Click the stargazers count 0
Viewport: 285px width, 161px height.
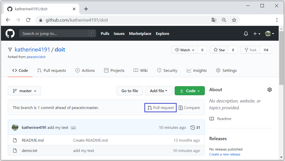tap(233, 50)
